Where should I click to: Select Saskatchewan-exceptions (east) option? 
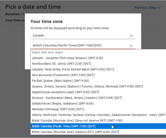(x=98, y=92)
